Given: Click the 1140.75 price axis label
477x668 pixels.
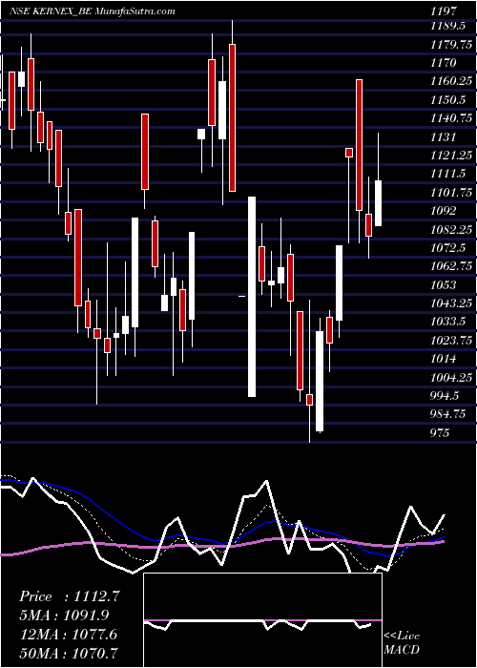Looking at the screenshot, I should coord(451,119).
